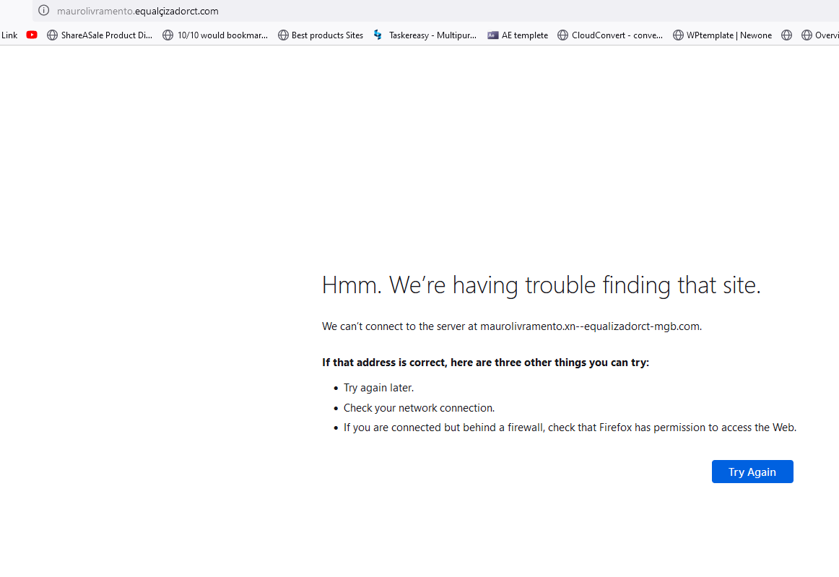Click globe icon beside Overvi... bookmark
This screenshot has width=839, height=577.
(x=807, y=35)
